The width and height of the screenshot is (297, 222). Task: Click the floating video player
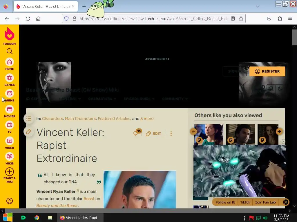[240, 171]
